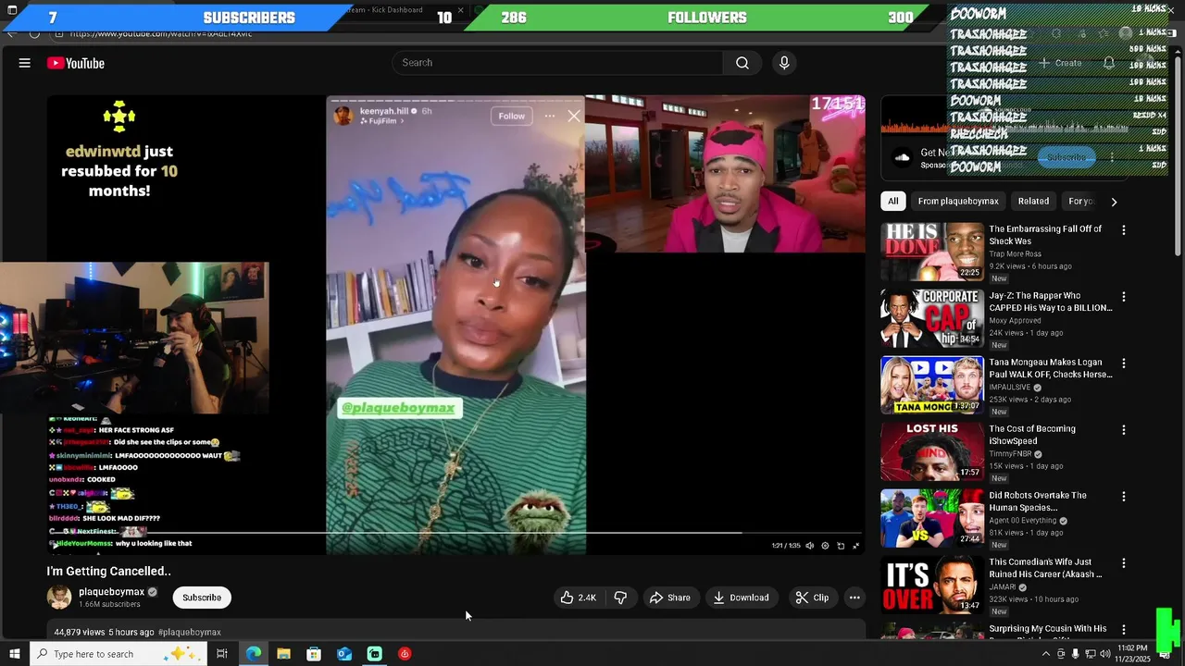
Task: Open Microsoft Store from taskbar
Action: [x=314, y=654]
